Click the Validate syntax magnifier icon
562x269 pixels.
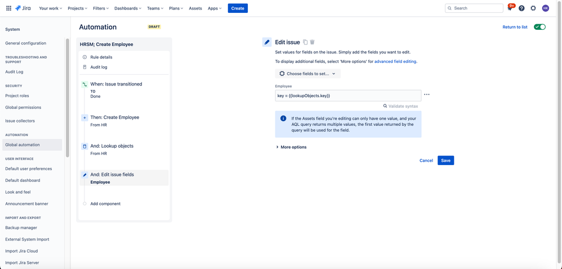385,106
